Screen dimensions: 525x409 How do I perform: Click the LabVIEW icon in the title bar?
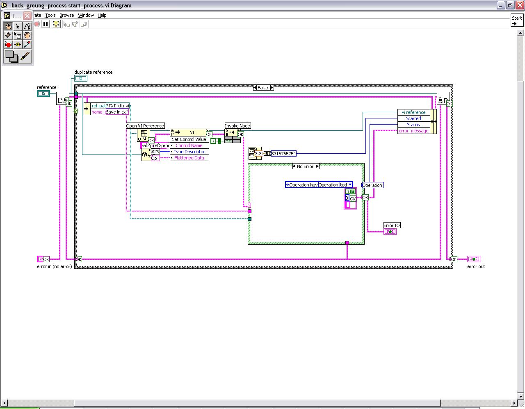coord(4,5)
